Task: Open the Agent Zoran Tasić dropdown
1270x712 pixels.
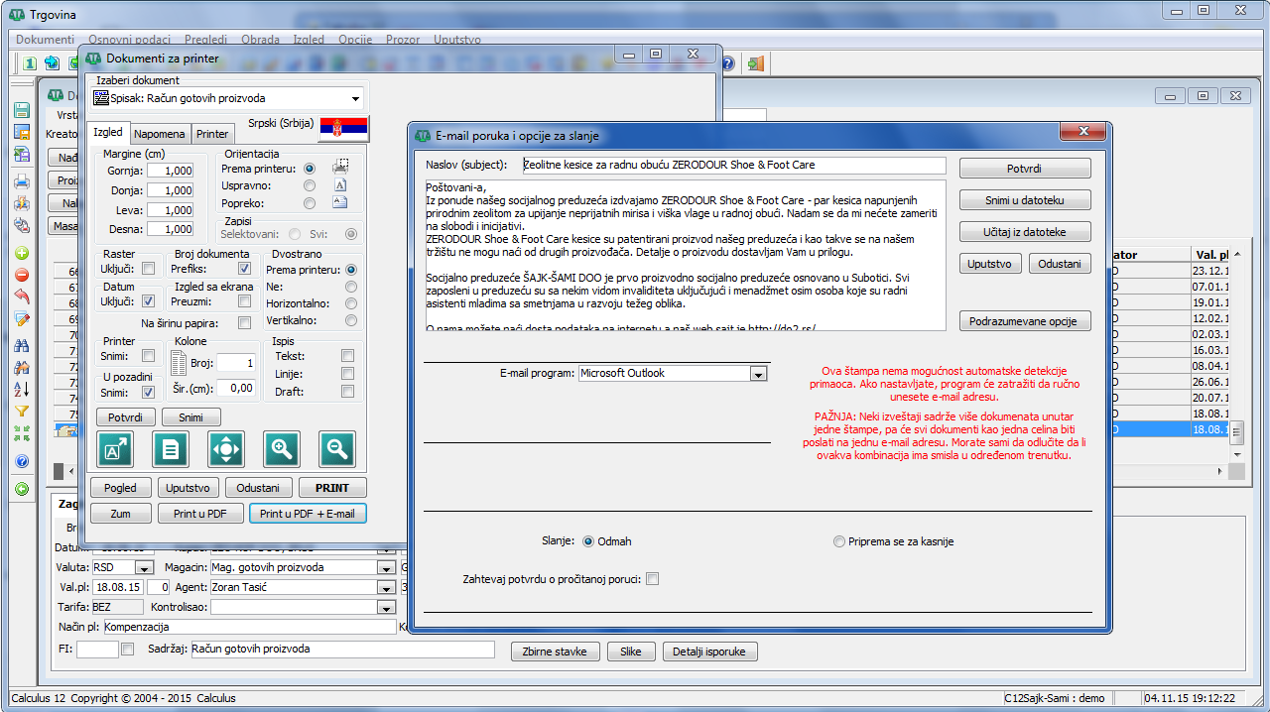Action: point(386,587)
